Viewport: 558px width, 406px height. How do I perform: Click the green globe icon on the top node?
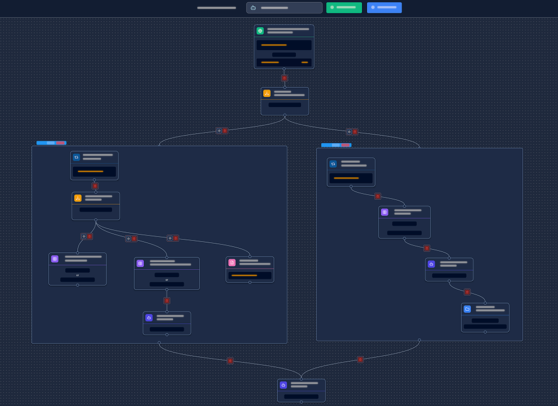point(260,31)
